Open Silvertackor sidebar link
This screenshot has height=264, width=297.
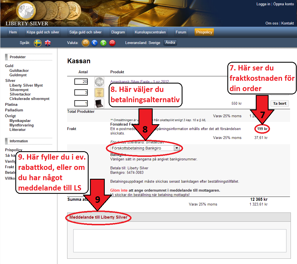point(20,94)
